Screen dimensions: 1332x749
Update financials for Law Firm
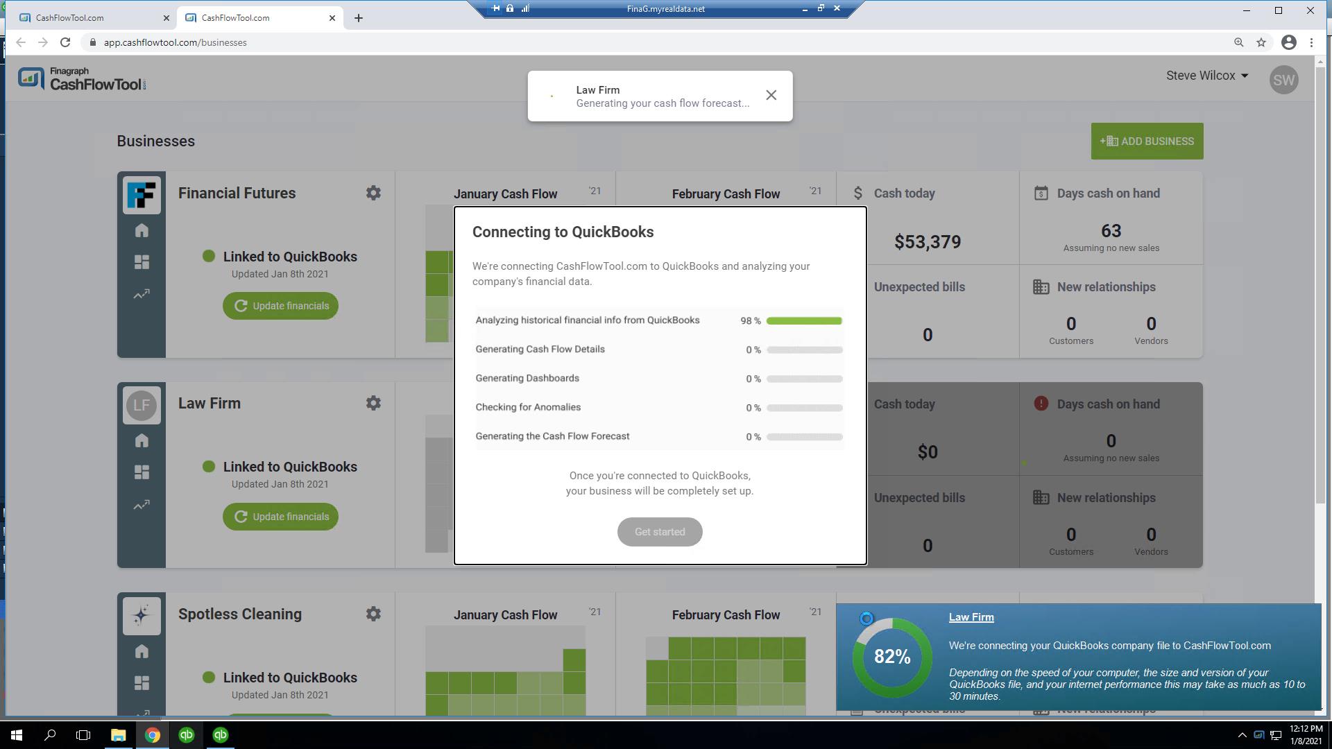coord(280,517)
